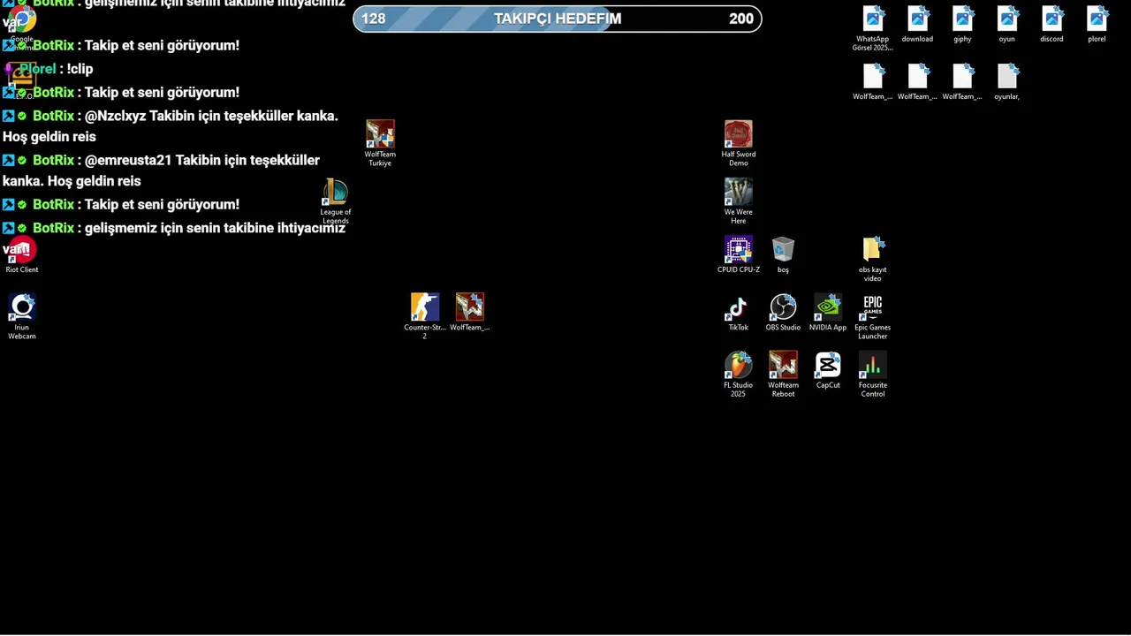1131x636 pixels.
Task: Click the @Nzclxyz thank-you chat message
Action: pyautogui.click(x=171, y=126)
